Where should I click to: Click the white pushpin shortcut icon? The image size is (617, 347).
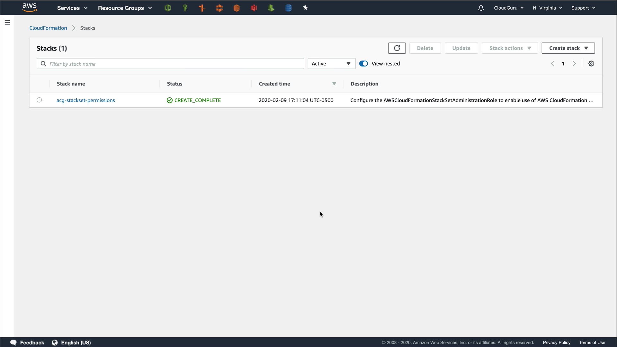point(305,8)
